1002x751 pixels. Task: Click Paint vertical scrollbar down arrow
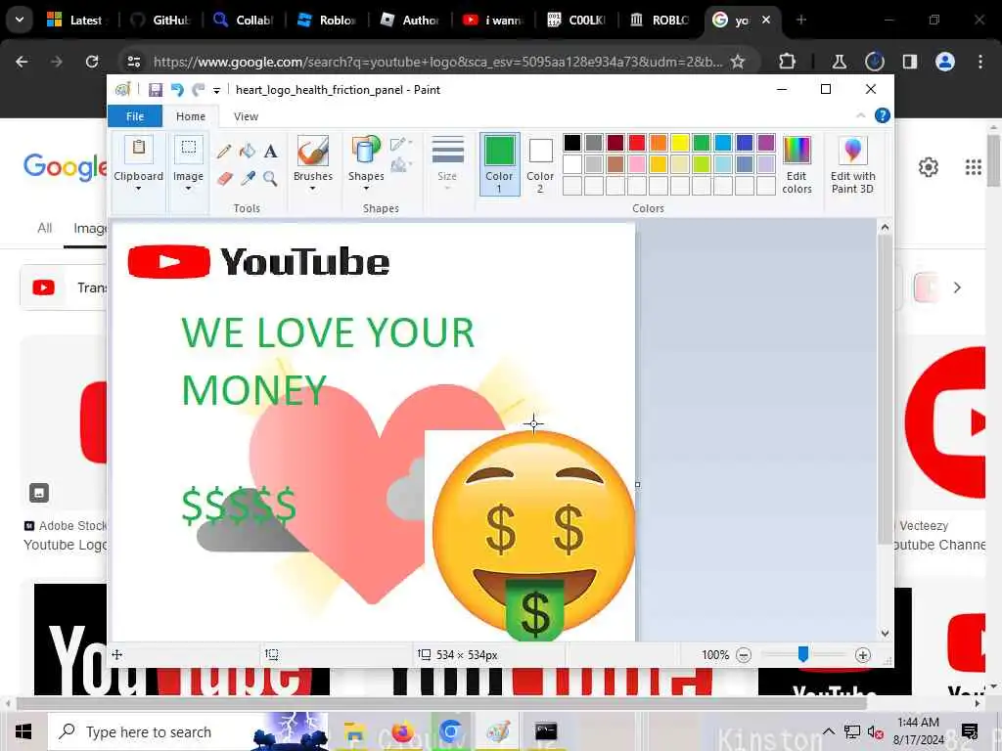[x=885, y=634]
